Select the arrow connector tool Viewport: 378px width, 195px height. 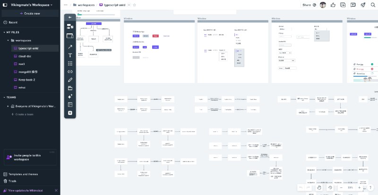pos(70,47)
